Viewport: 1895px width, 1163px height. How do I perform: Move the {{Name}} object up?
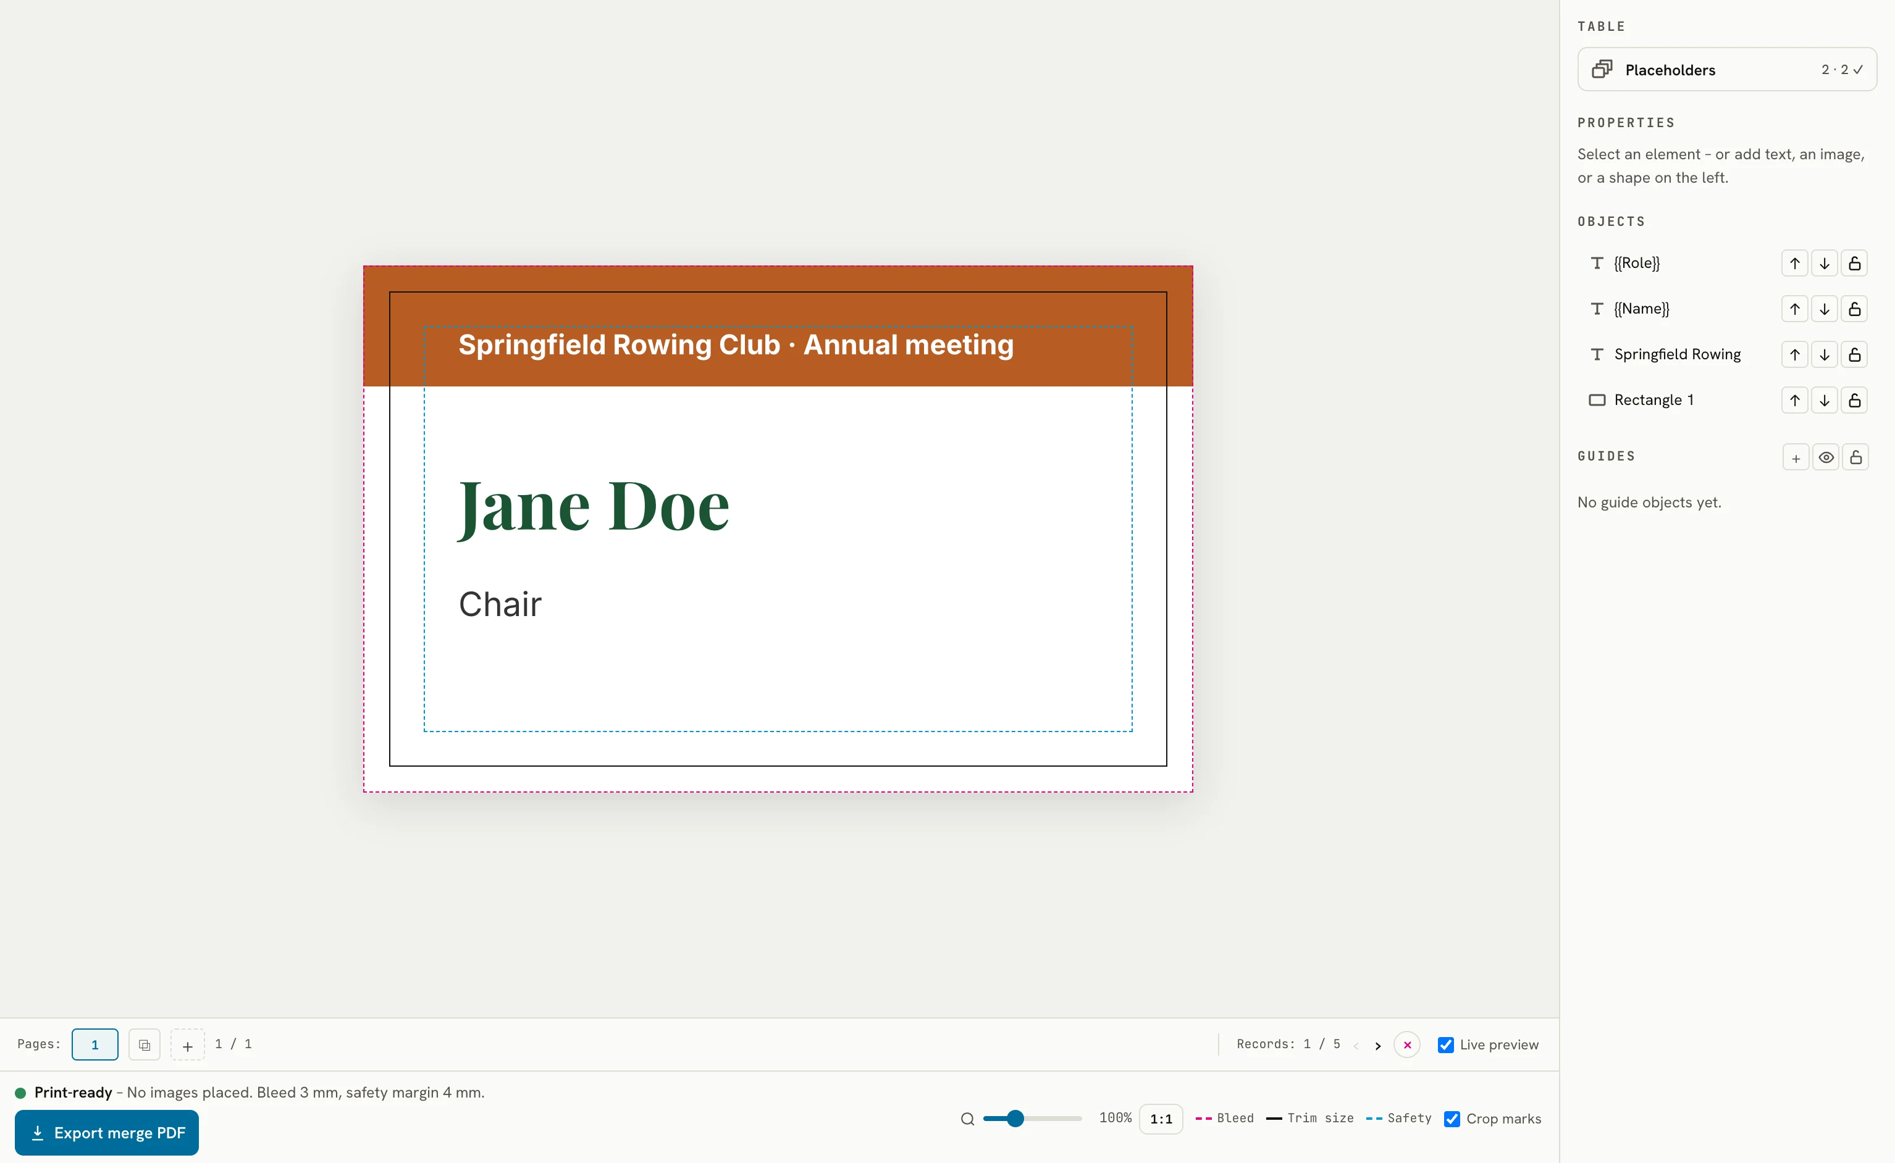[1794, 309]
